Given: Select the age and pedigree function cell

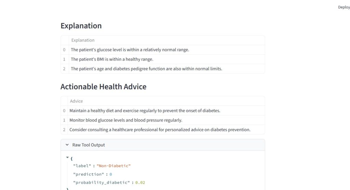Looking at the screenshot, I should [x=146, y=69].
